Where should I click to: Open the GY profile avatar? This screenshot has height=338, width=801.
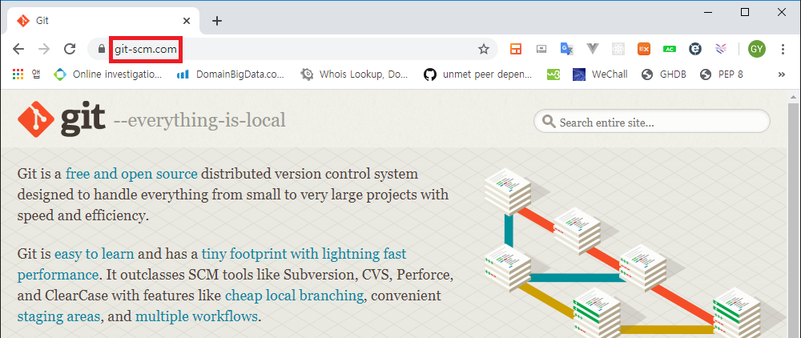click(x=757, y=49)
